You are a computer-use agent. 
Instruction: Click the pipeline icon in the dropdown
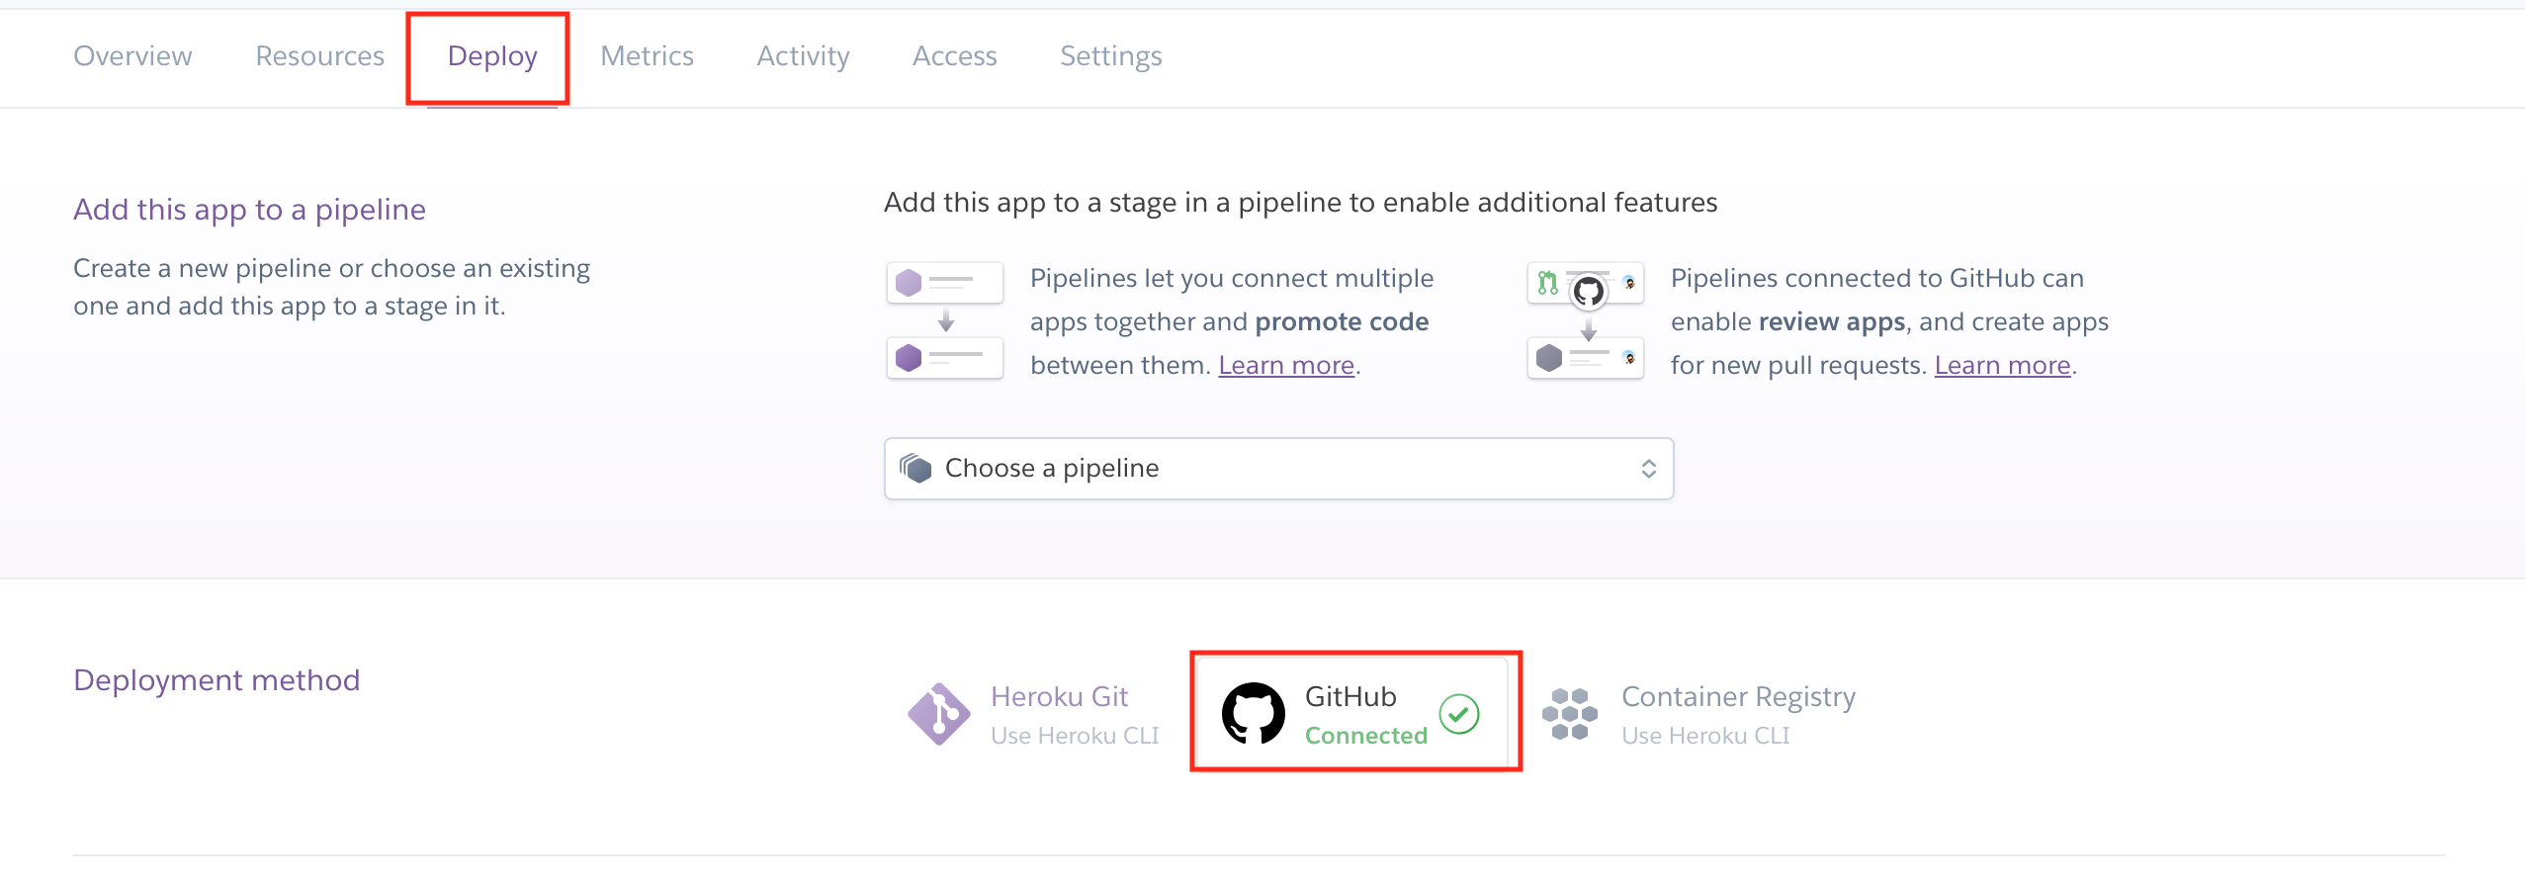[x=915, y=469]
